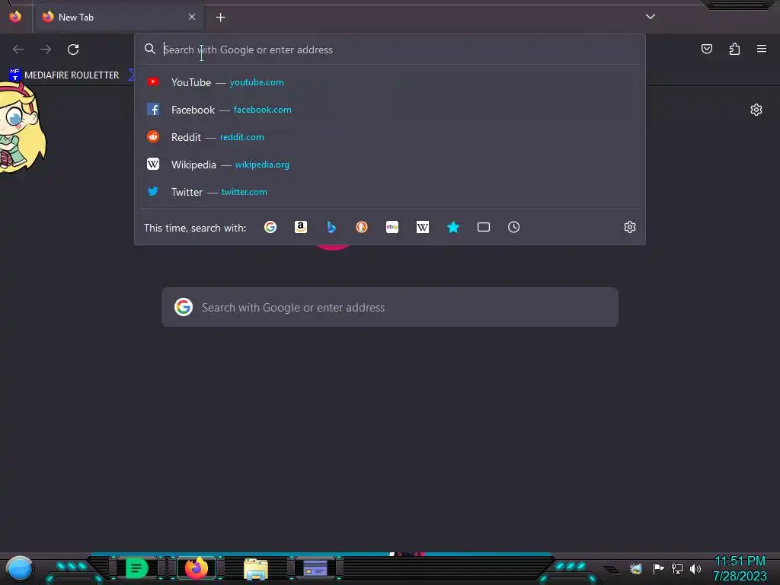
Task: Close the New Tab tab
Action: pyautogui.click(x=192, y=17)
